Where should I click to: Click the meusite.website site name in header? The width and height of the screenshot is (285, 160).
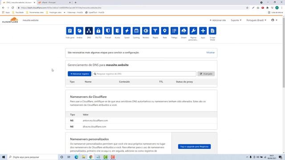coord(31,20)
